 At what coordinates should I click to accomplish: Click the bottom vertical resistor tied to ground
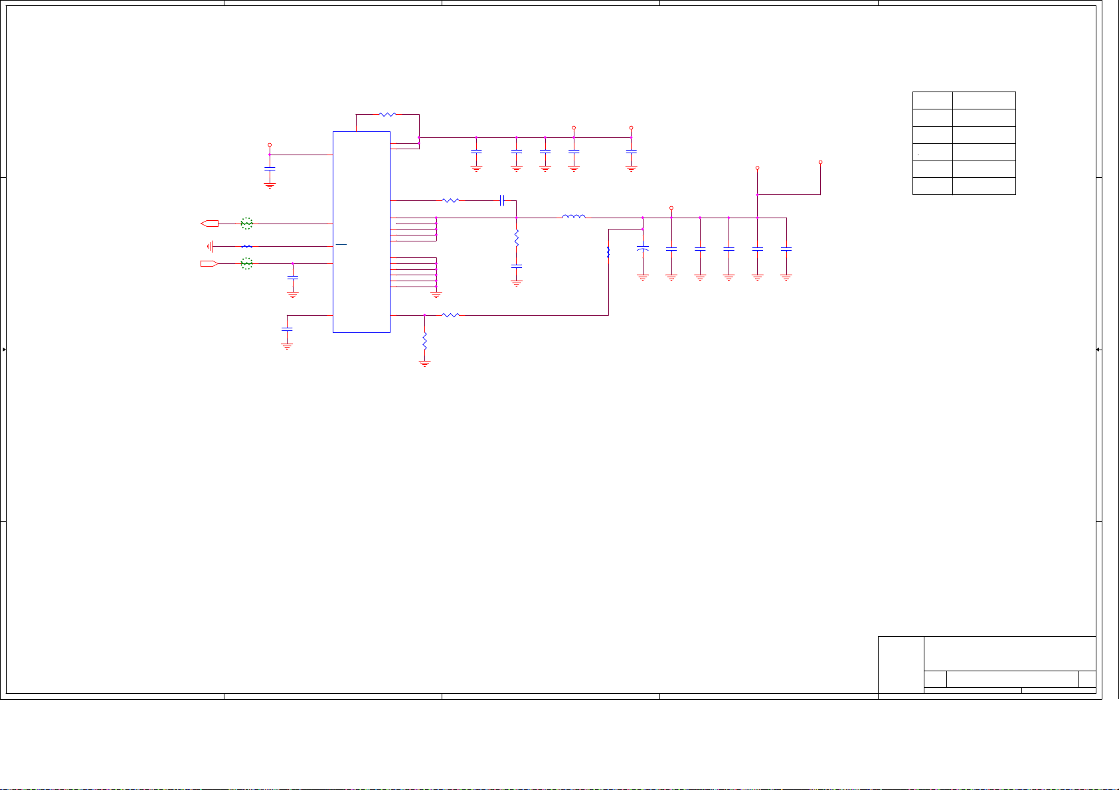(x=424, y=342)
